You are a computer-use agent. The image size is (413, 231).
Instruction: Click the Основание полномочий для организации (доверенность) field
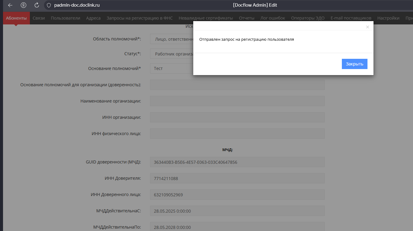click(237, 85)
